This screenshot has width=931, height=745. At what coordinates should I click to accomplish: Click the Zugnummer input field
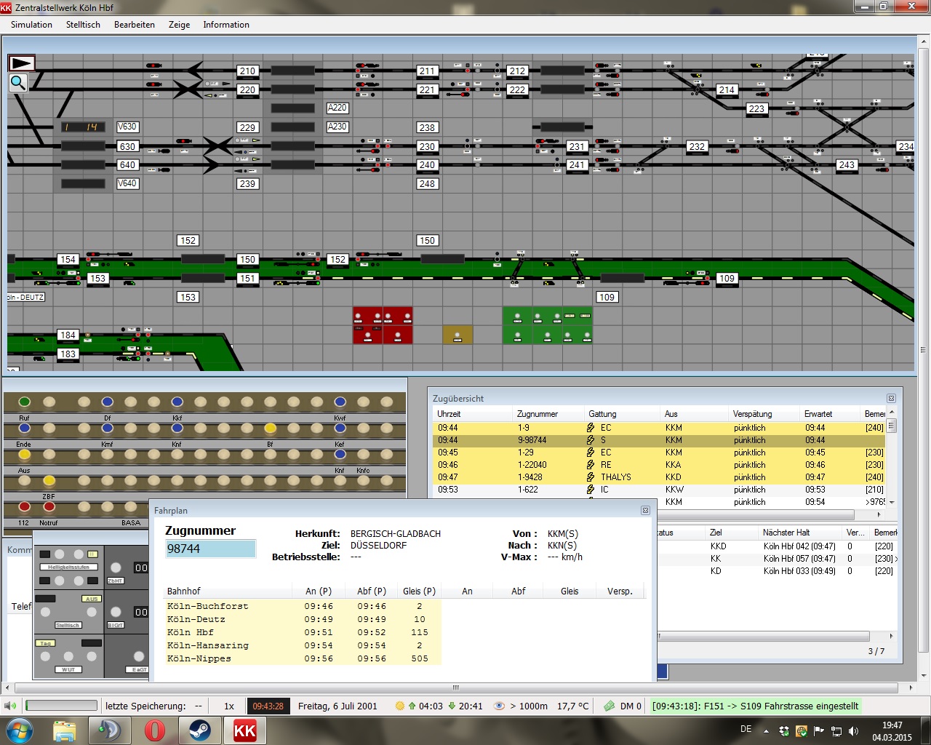coord(211,549)
